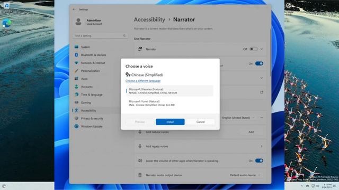Click the Settings page vertical scrollbar
The width and height of the screenshot is (339, 190).
[x=271, y=52]
